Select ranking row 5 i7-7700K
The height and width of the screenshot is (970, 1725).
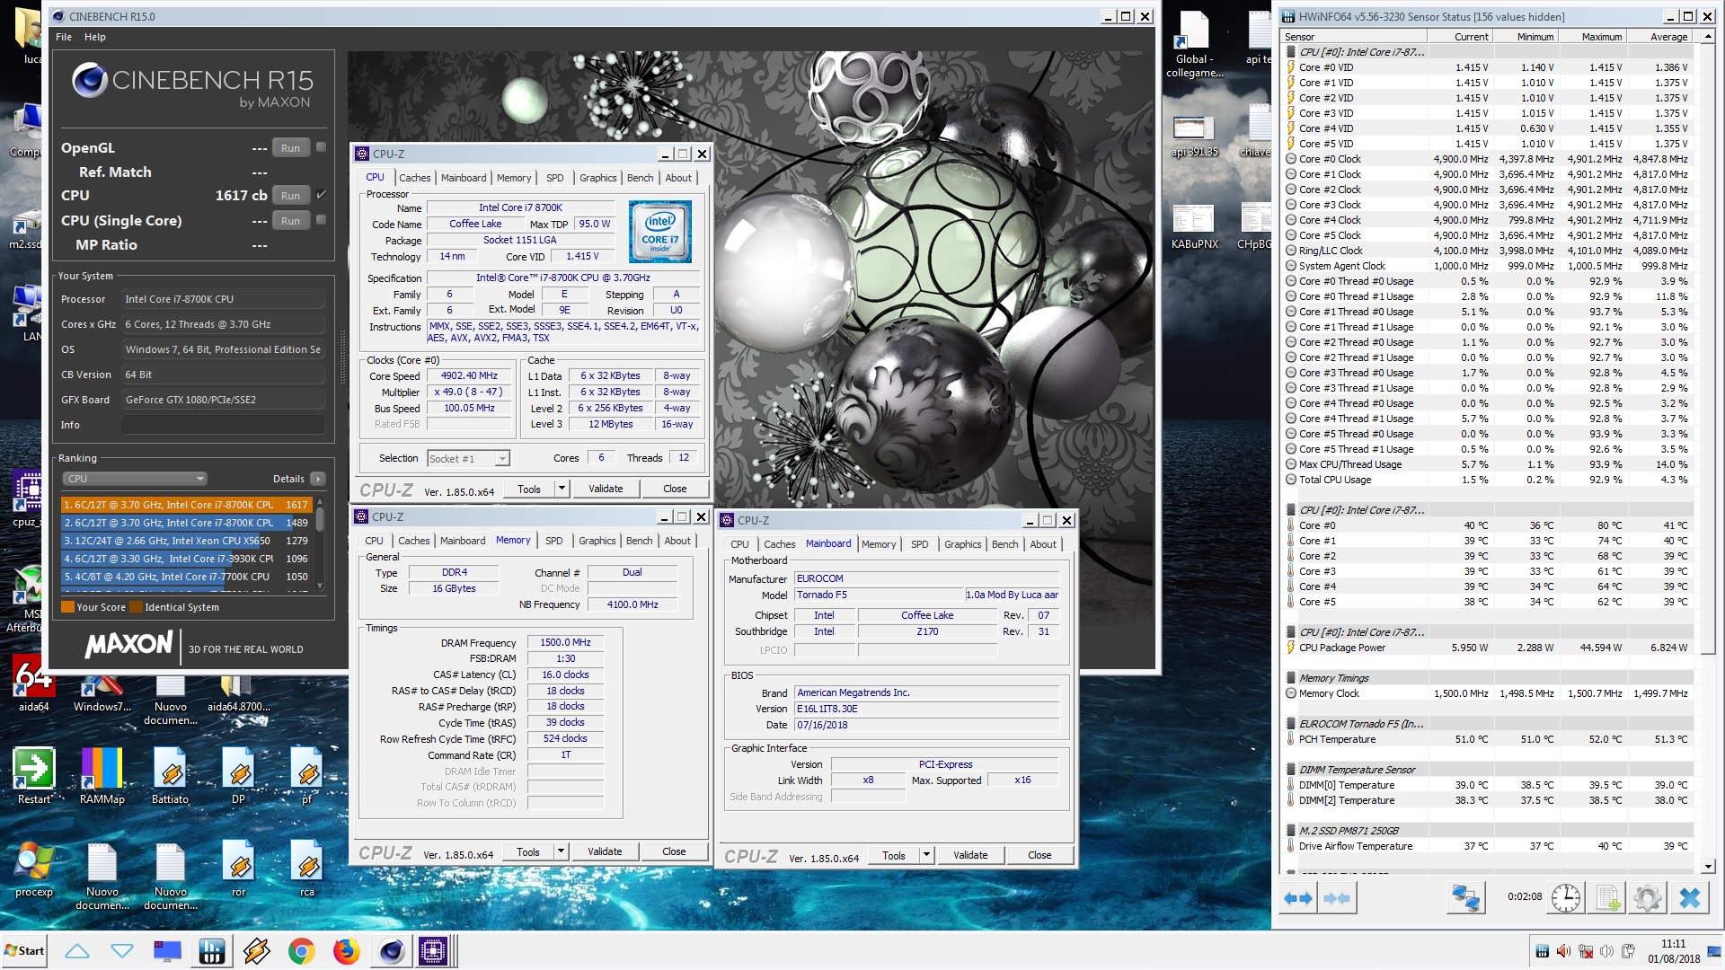[186, 577]
